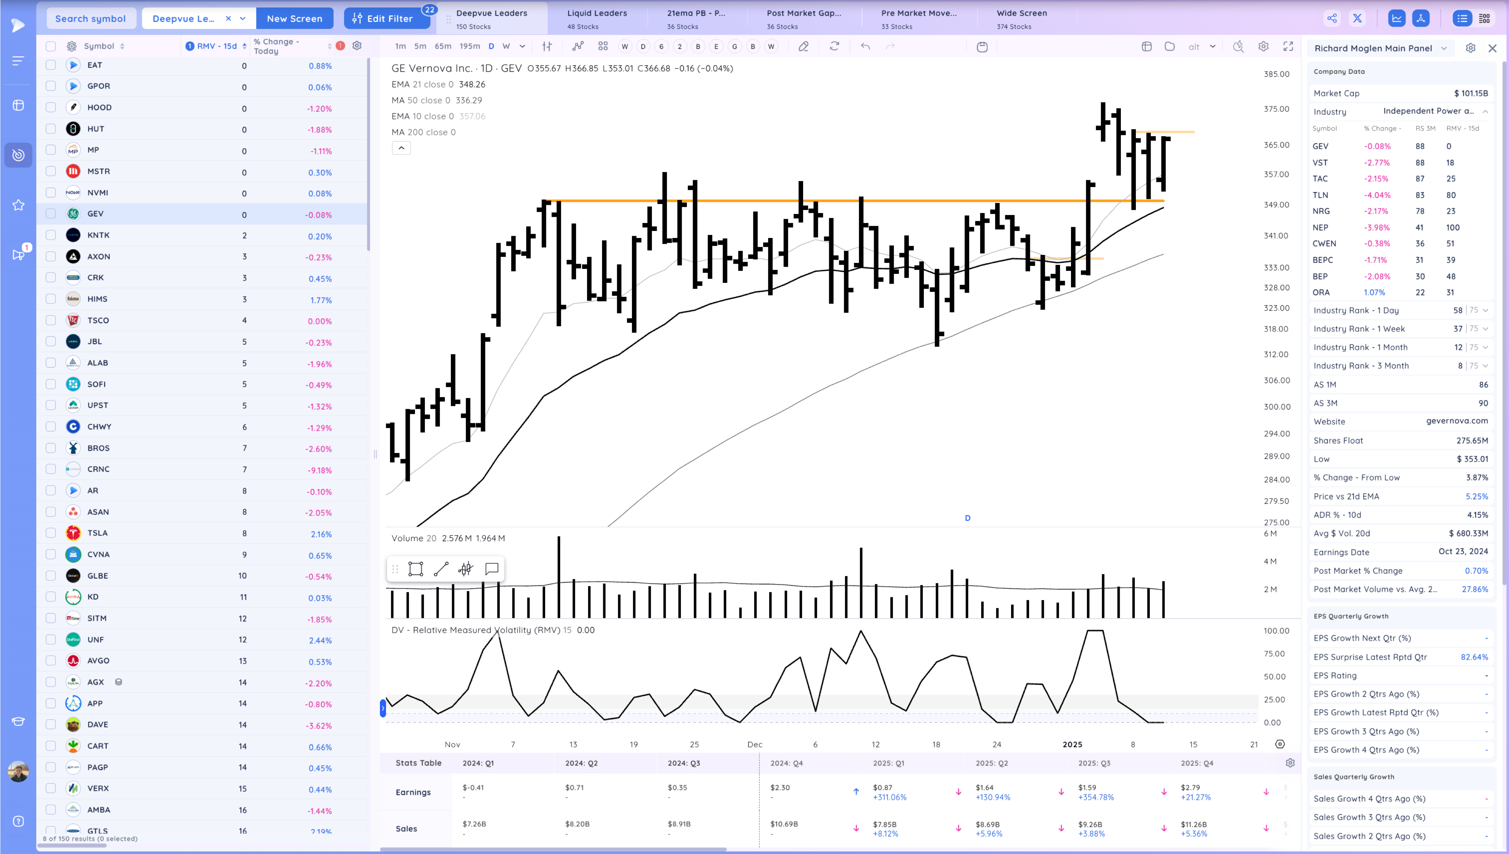Check the AVGO row checkbox

point(51,660)
